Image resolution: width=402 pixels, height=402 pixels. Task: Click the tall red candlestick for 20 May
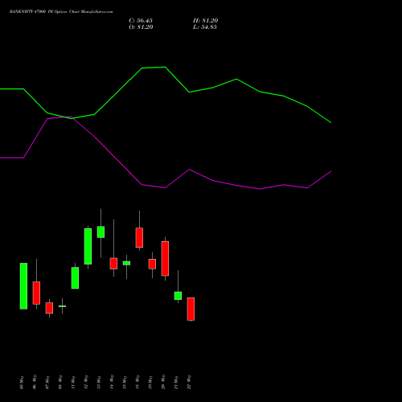tap(165, 258)
